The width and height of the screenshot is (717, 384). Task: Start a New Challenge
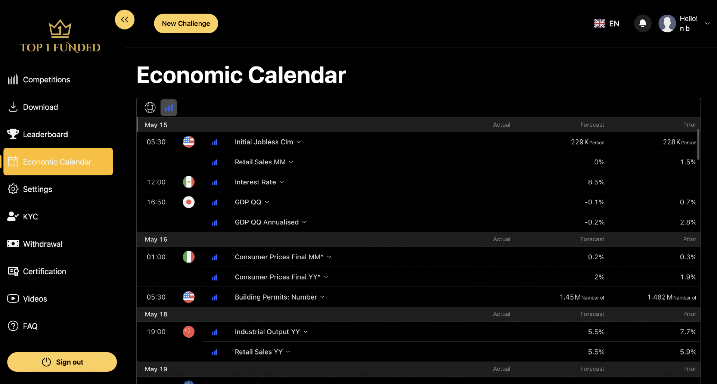186,24
